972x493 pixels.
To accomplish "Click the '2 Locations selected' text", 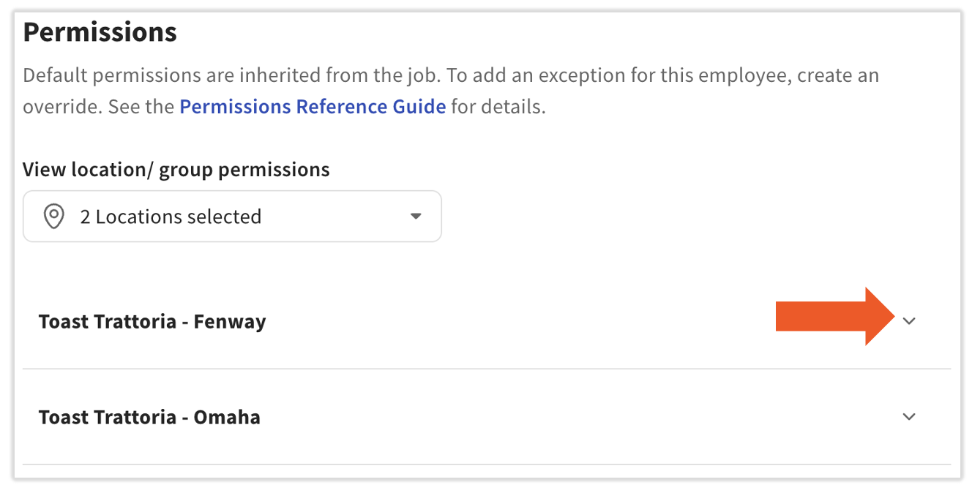I will pos(171,217).
